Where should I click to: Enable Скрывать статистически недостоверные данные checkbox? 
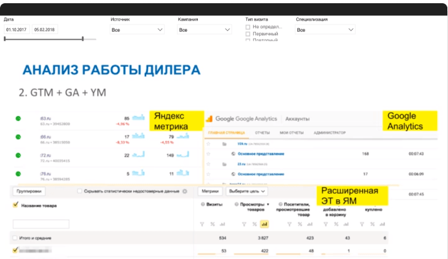coord(80,191)
